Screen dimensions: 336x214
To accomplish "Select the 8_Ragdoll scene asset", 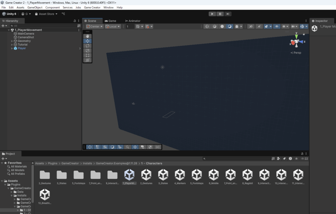I will click(x=247, y=177).
